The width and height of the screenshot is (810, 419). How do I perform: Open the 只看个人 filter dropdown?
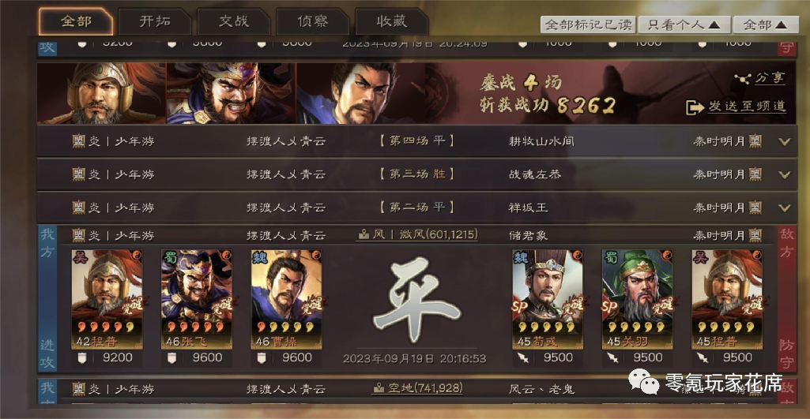(x=684, y=24)
